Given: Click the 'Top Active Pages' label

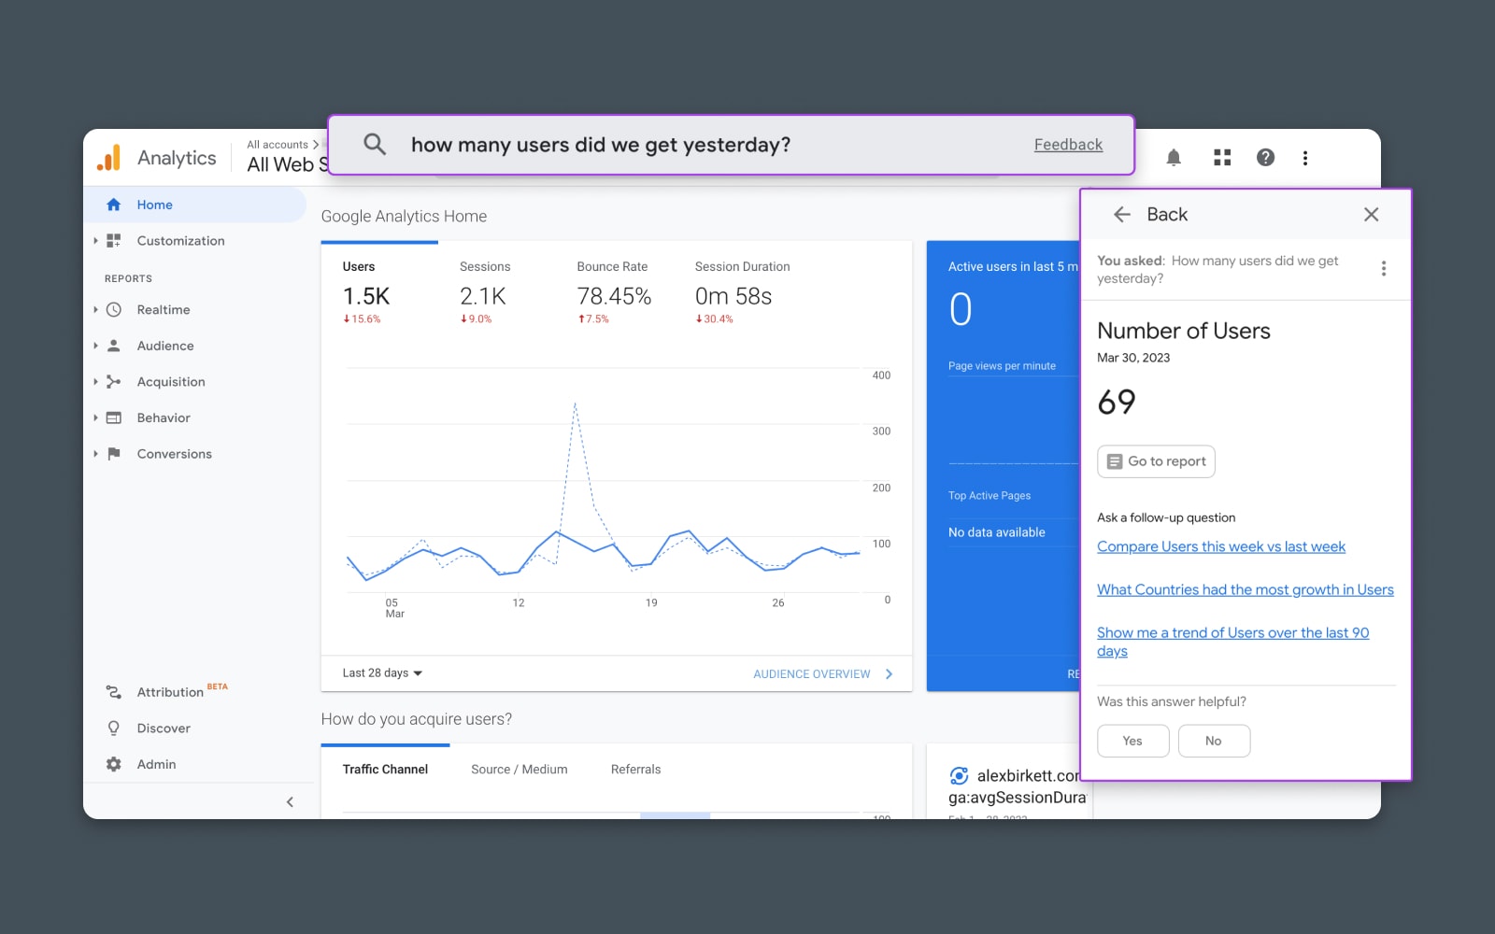Looking at the screenshot, I should 990,496.
